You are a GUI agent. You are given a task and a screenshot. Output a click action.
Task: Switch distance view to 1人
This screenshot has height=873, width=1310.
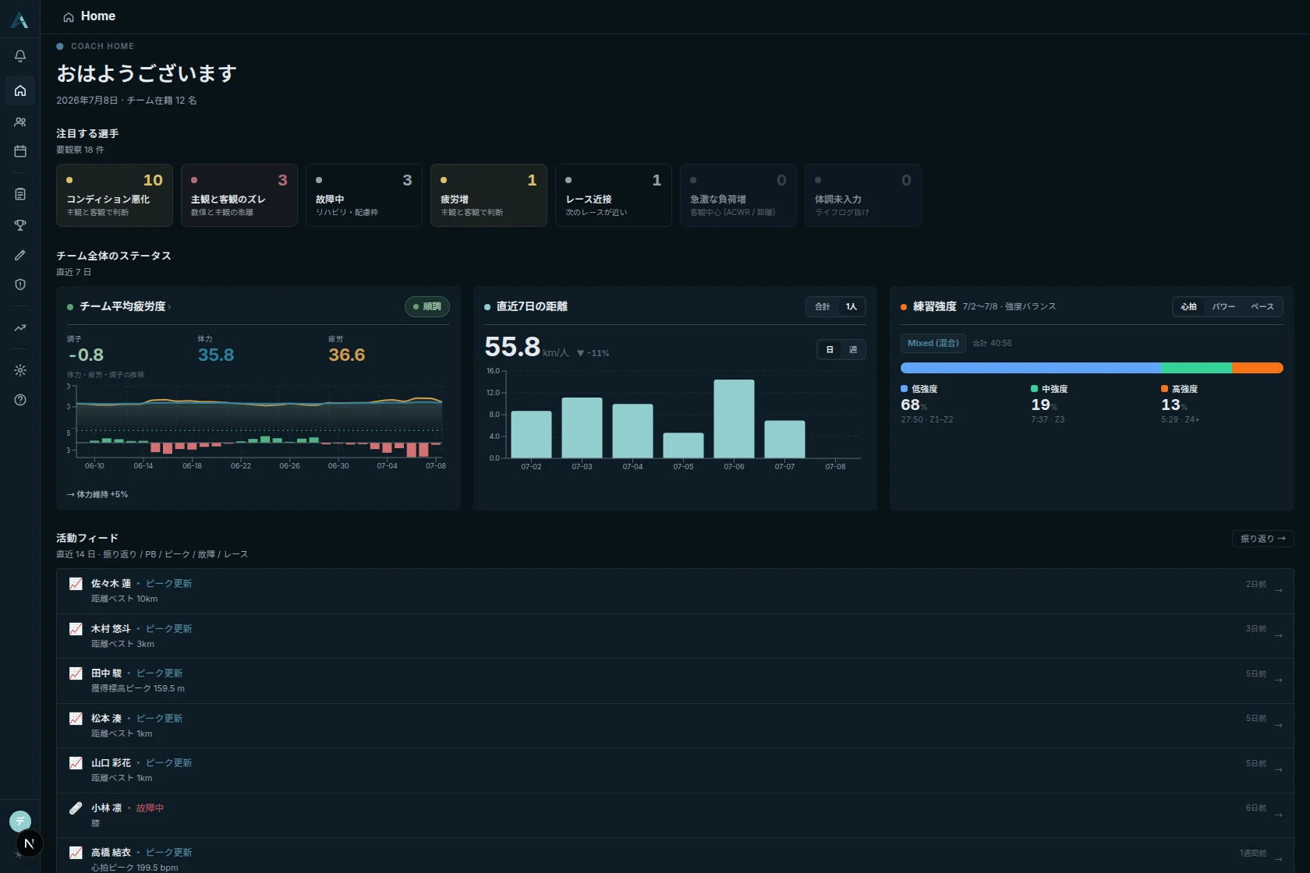click(851, 307)
